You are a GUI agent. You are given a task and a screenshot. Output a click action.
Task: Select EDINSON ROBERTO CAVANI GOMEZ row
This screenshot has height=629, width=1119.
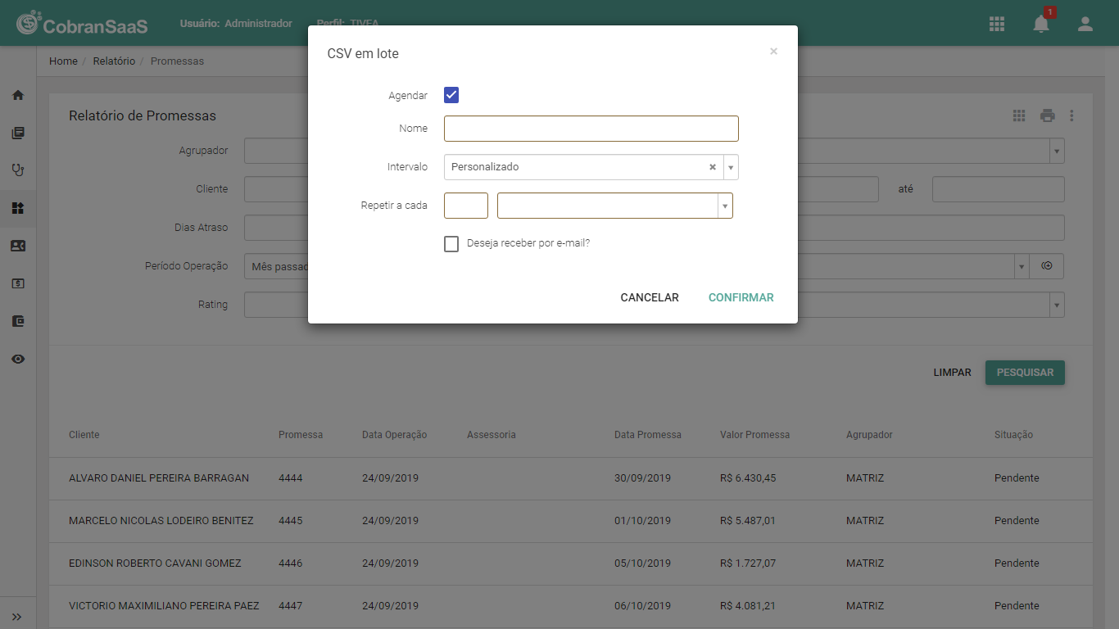point(571,563)
